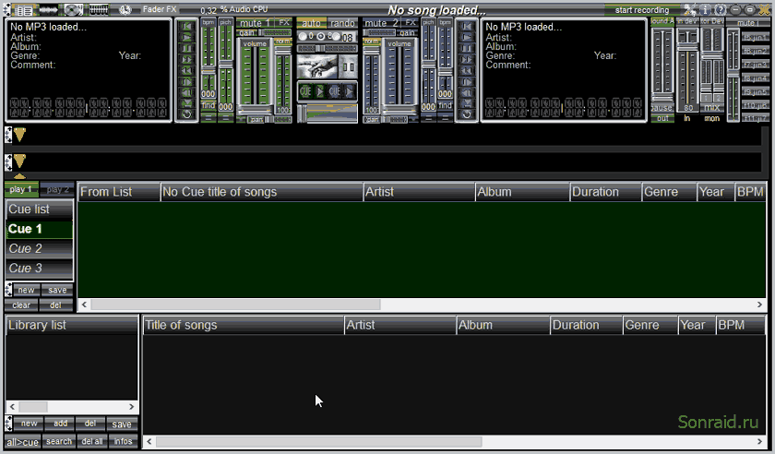Play deck 2 transport button
Screen dimensions: 775x454
coord(466,38)
